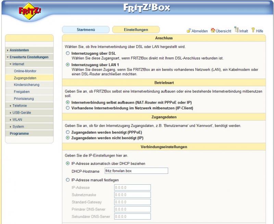The image size is (274, 224).
Task: Expand the Assistenten sidebar section arrow
Action: point(8,50)
